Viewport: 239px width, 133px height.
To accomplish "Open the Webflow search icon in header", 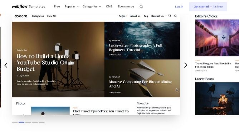I will 141,6.
